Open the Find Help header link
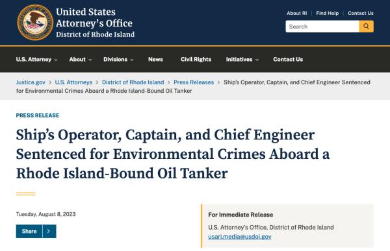Image resolution: width=390 pixels, height=251 pixels. point(328,13)
